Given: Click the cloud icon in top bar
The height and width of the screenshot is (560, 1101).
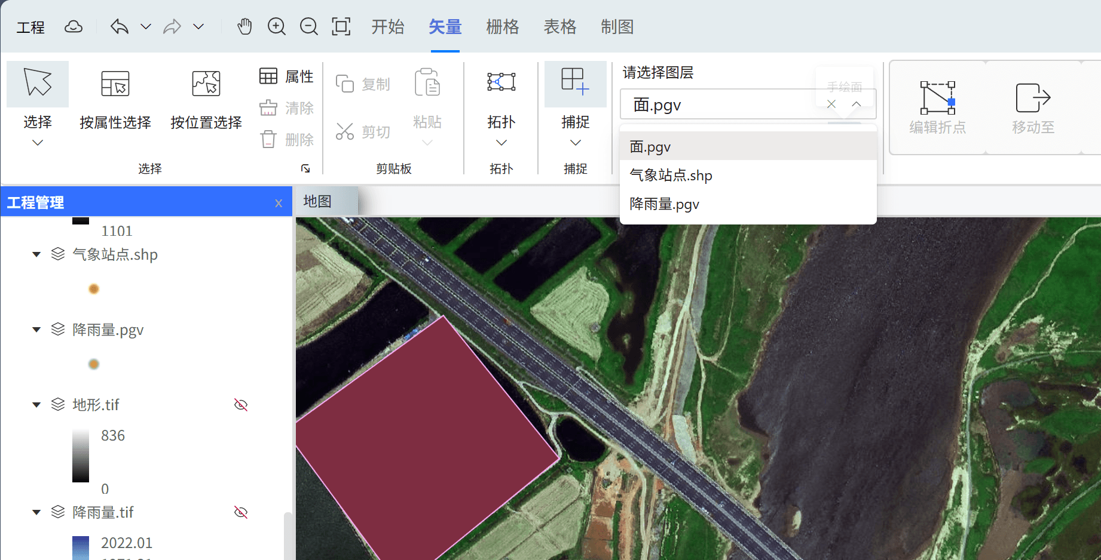Looking at the screenshot, I should pos(74,27).
